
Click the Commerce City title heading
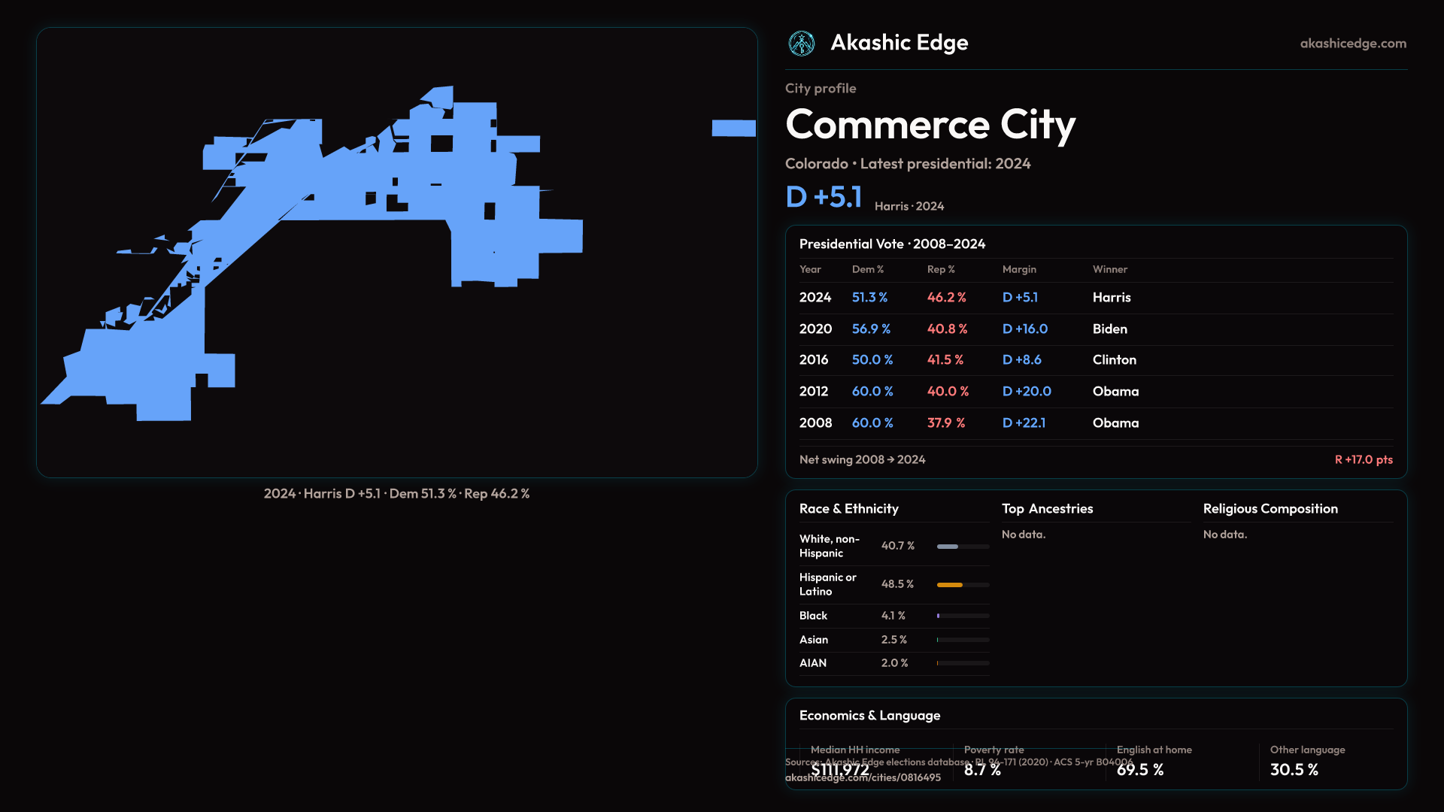pyautogui.click(x=930, y=125)
